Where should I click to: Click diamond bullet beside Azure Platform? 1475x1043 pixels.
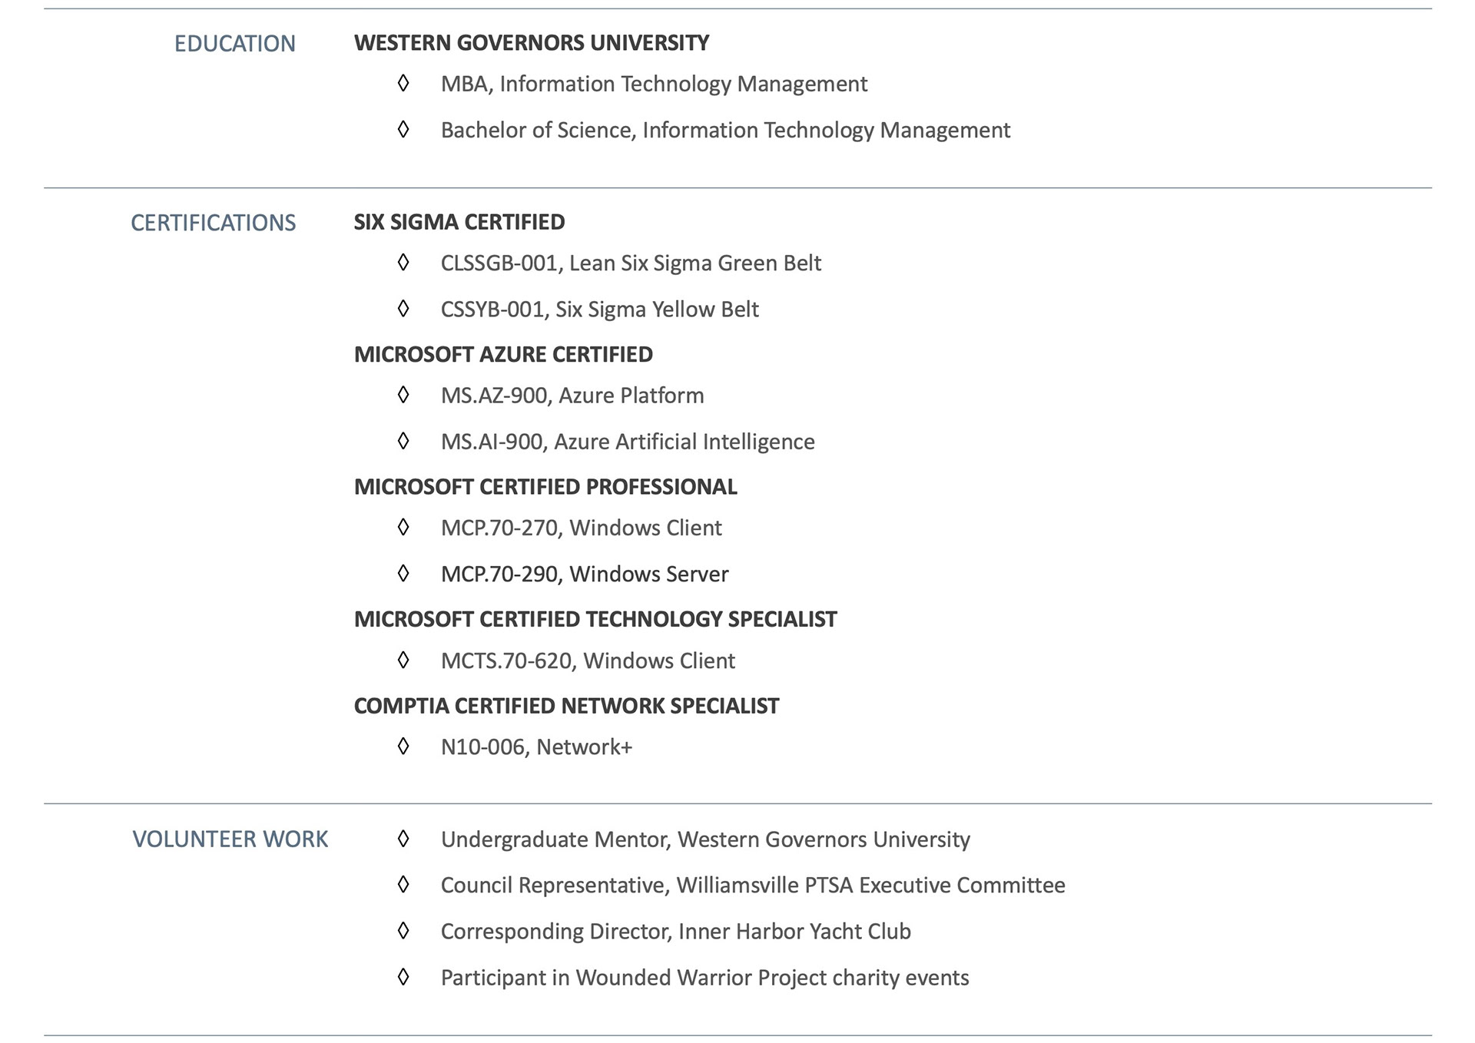click(x=403, y=395)
